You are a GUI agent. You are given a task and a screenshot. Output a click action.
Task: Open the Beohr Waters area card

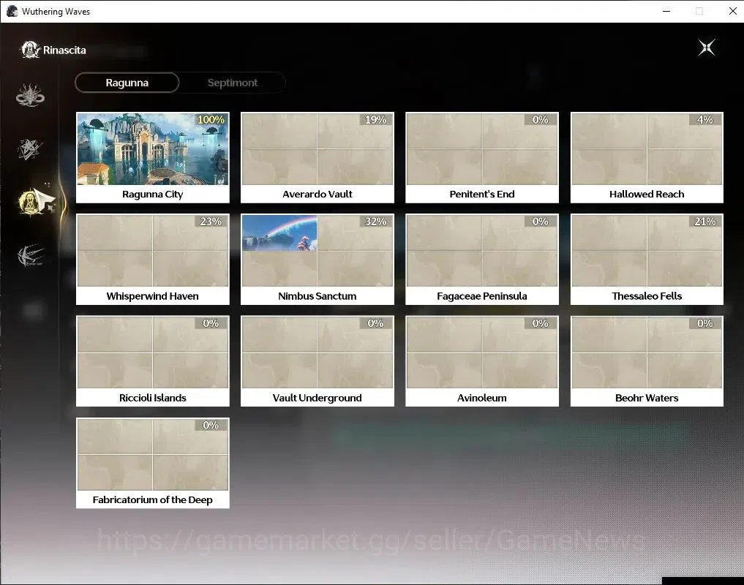(x=647, y=361)
